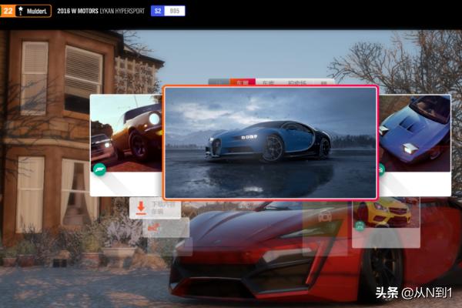Select the grey tab before the highlighted one

219,82
